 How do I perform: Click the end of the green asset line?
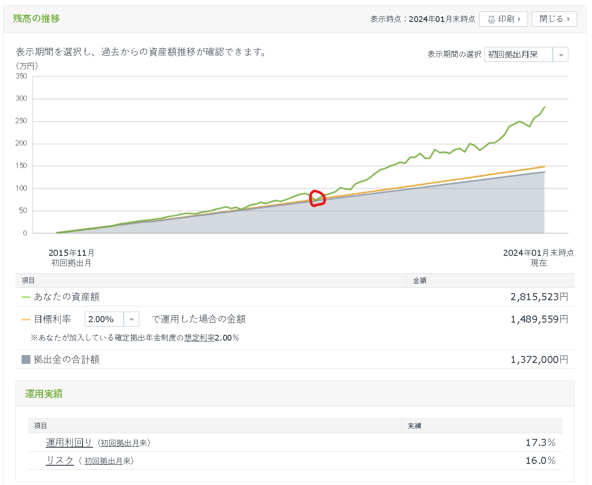click(x=545, y=107)
